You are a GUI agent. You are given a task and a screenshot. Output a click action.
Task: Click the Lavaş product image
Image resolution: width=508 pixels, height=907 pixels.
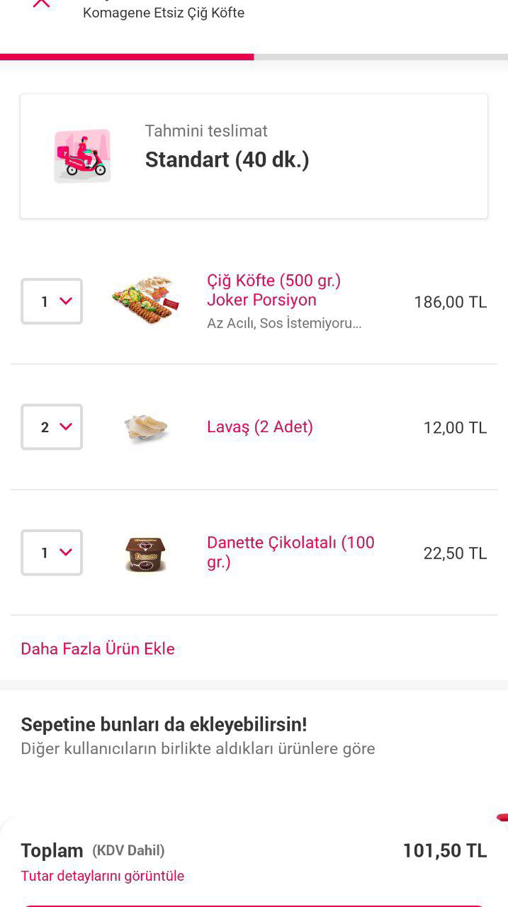[x=145, y=427]
